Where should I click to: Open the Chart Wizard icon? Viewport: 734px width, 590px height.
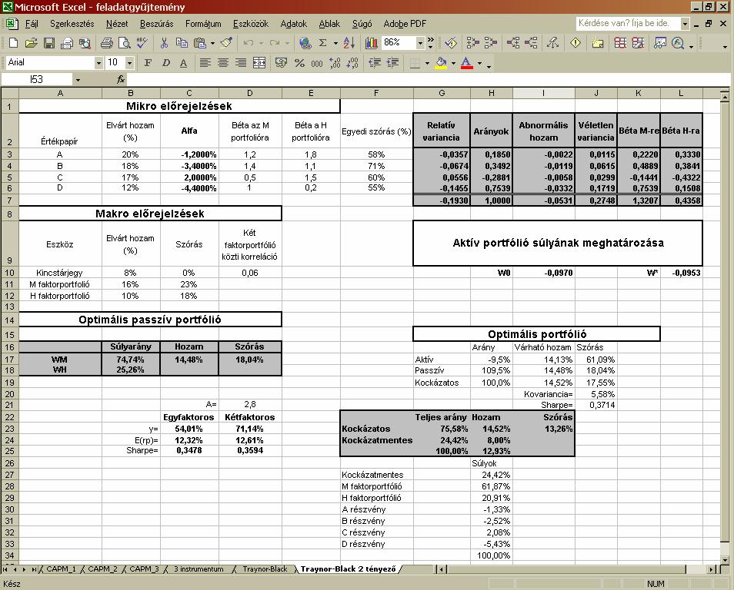pos(371,44)
